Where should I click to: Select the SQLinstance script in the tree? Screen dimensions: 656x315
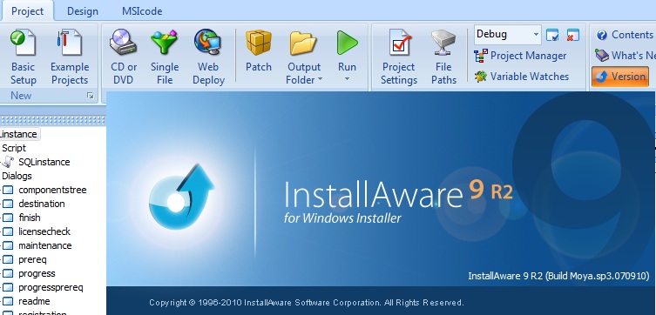(44, 162)
